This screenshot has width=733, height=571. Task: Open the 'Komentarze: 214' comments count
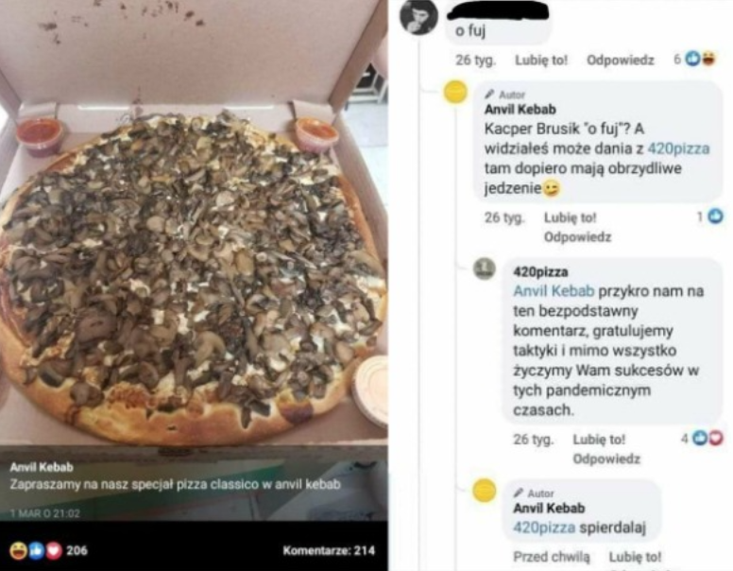(329, 550)
